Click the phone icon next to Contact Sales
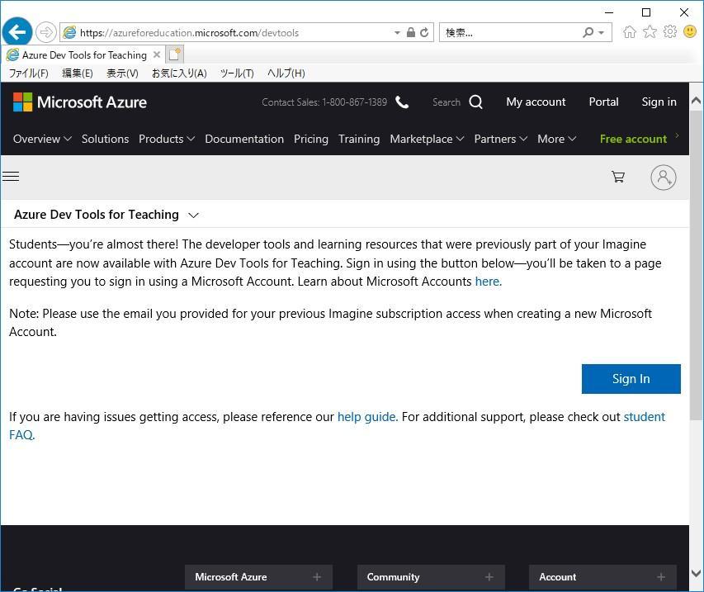The image size is (704, 592). 402,102
